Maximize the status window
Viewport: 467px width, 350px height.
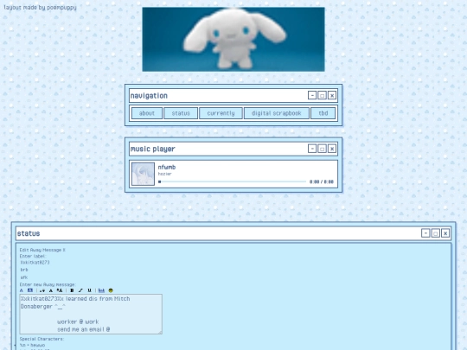point(435,233)
